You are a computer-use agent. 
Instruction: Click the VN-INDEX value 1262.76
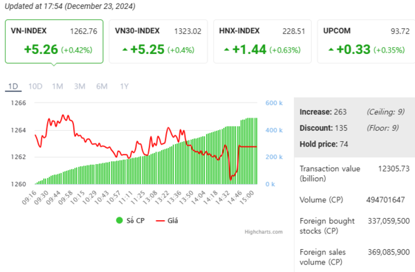(x=84, y=31)
